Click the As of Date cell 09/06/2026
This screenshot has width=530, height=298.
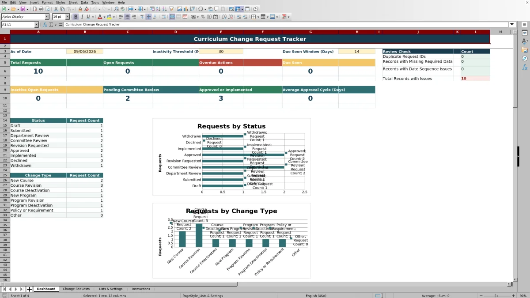[x=85, y=52]
